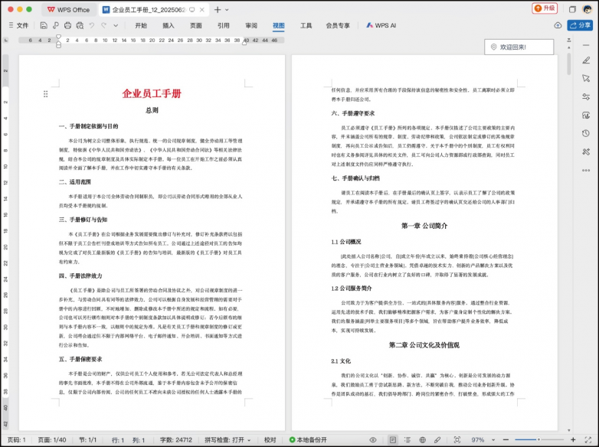
Task: Click the save icon in quick toolbar
Action: coord(44,25)
